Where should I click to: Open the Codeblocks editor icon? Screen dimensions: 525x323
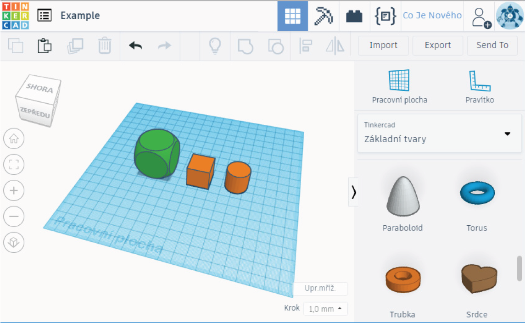click(385, 16)
